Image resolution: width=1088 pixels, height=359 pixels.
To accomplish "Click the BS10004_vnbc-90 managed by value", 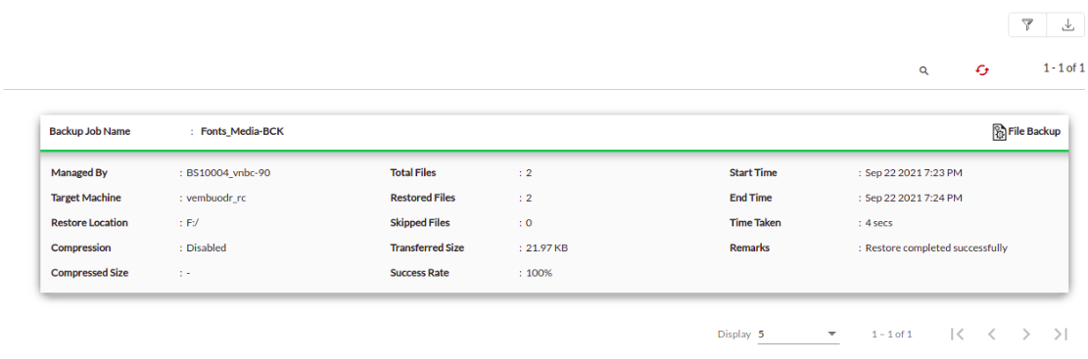I will pos(228,172).
